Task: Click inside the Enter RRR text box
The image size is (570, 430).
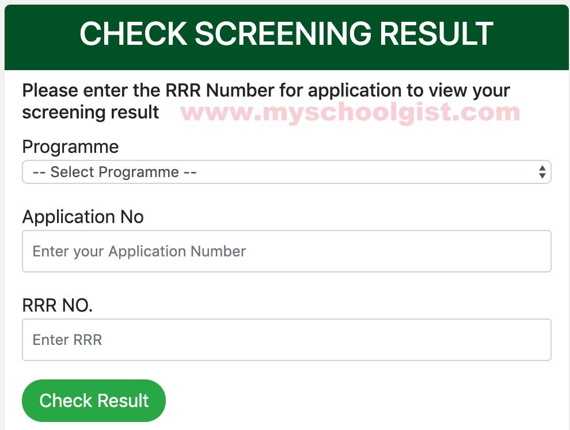Action: pyautogui.click(x=287, y=340)
